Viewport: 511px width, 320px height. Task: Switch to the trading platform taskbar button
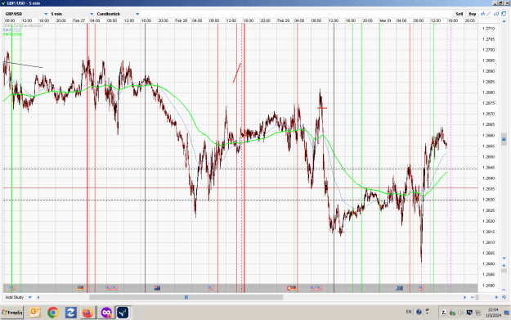click(x=123, y=313)
